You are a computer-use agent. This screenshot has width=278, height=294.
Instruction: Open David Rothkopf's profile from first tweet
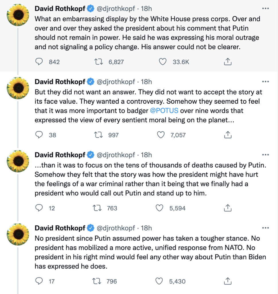(x=60, y=9)
